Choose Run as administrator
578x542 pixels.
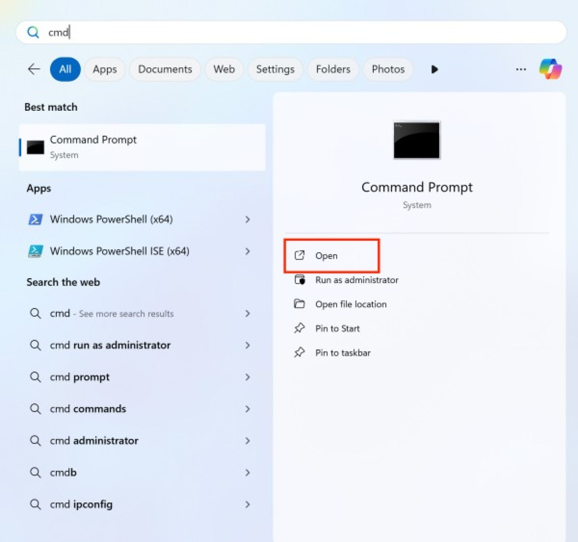(x=357, y=280)
